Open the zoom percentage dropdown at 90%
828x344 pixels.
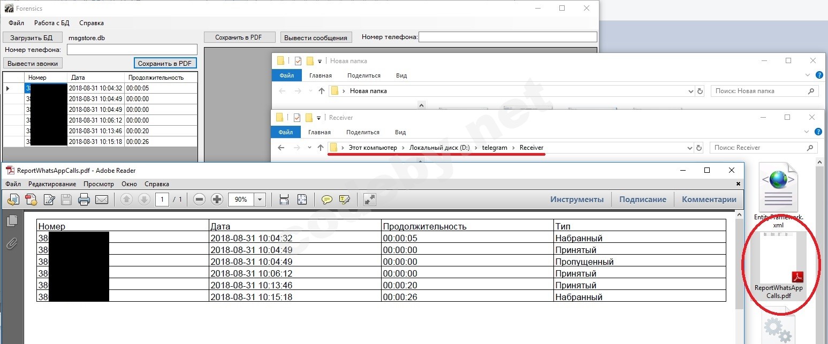pyautogui.click(x=260, y=200)
